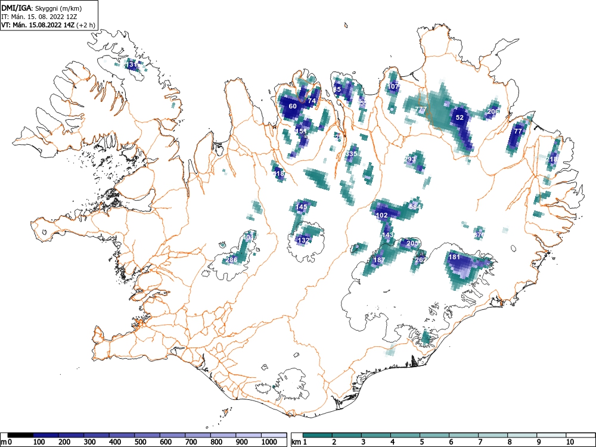Click the "km 1" label starting the km legend
Screen dimensions: 596x447
pyautogui.click(x=300, y=442)
